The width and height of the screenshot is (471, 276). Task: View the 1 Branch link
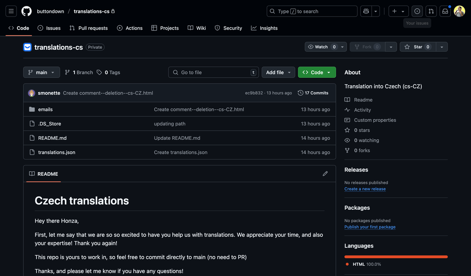(x=79, y=72)
